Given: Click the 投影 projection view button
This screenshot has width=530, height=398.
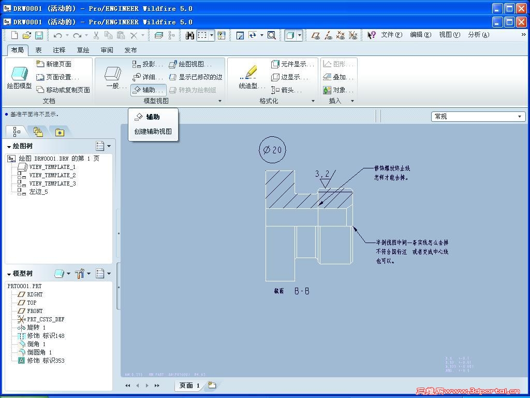Looking at the screenshot, I should click(x=148, y=64).
